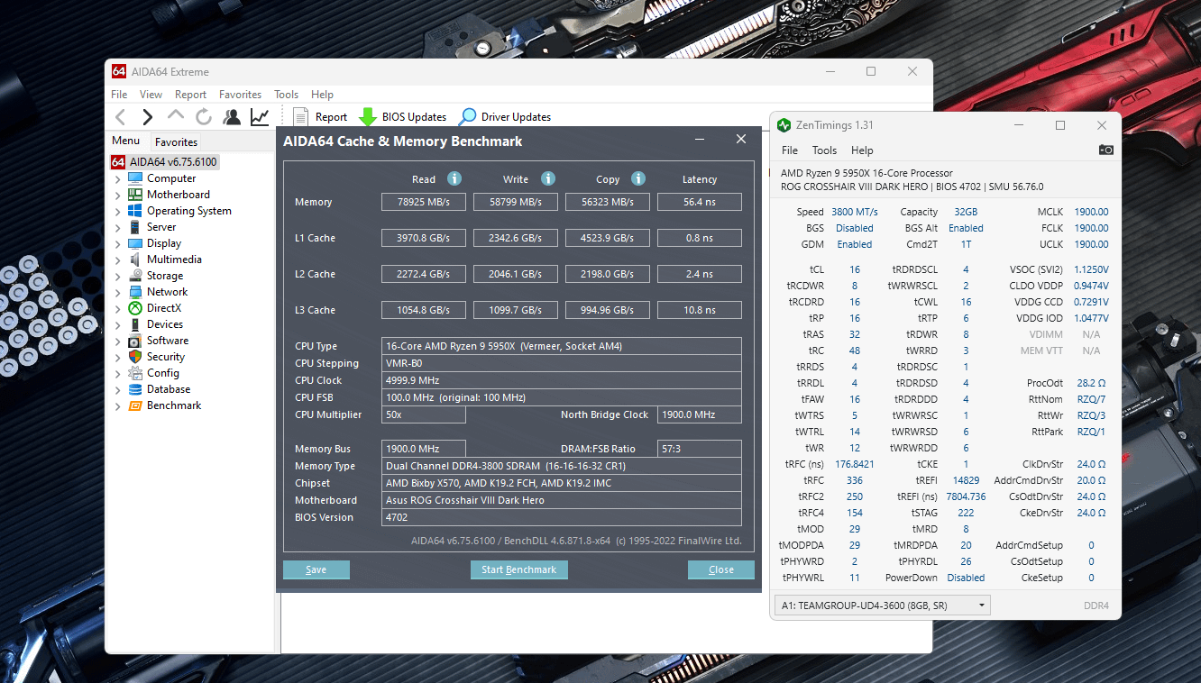1201x683 pixels.
Task: Expand the Server tree node
Action: [x=117, y=227]
